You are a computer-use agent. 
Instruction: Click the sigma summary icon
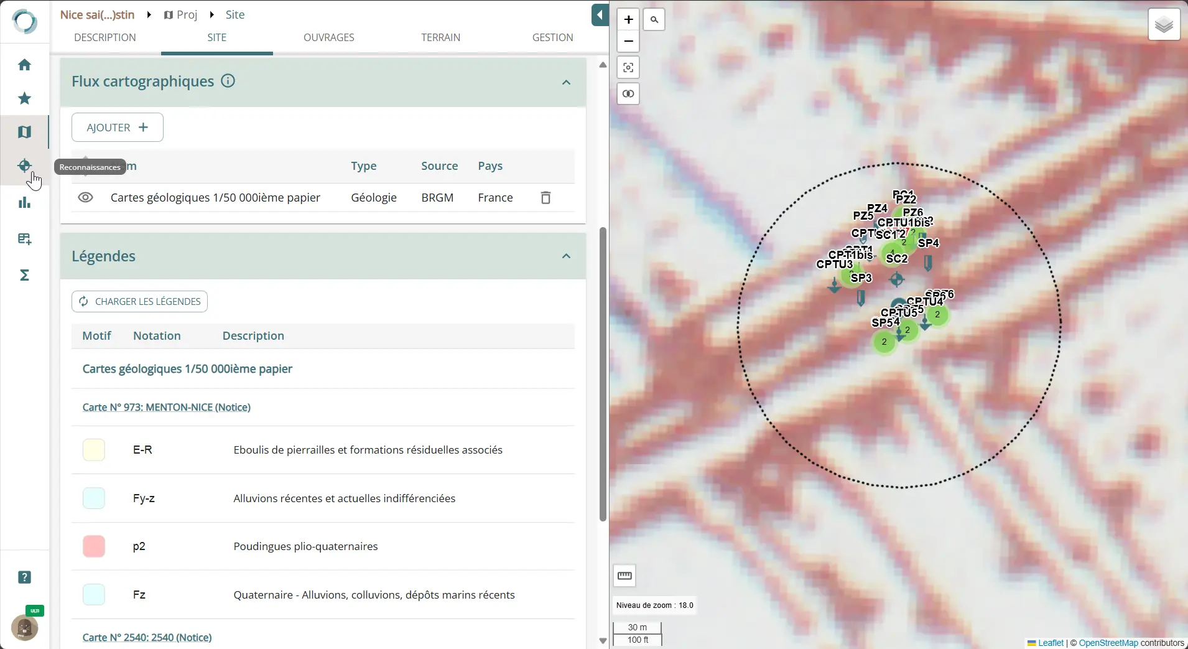(x=24, y=275)
